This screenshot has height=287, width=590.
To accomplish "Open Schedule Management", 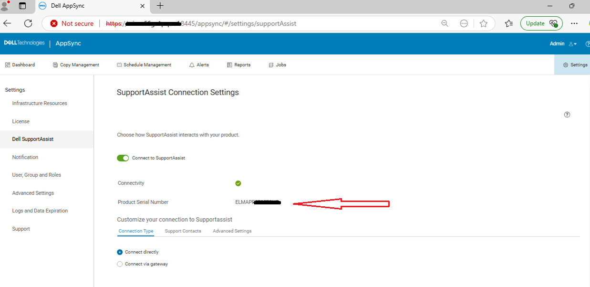I will coord(144,64).
